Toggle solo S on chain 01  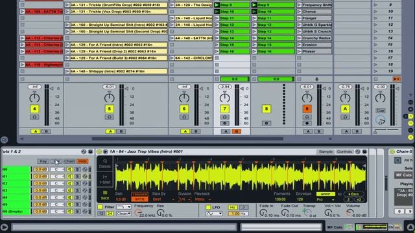tap(78, 176)
